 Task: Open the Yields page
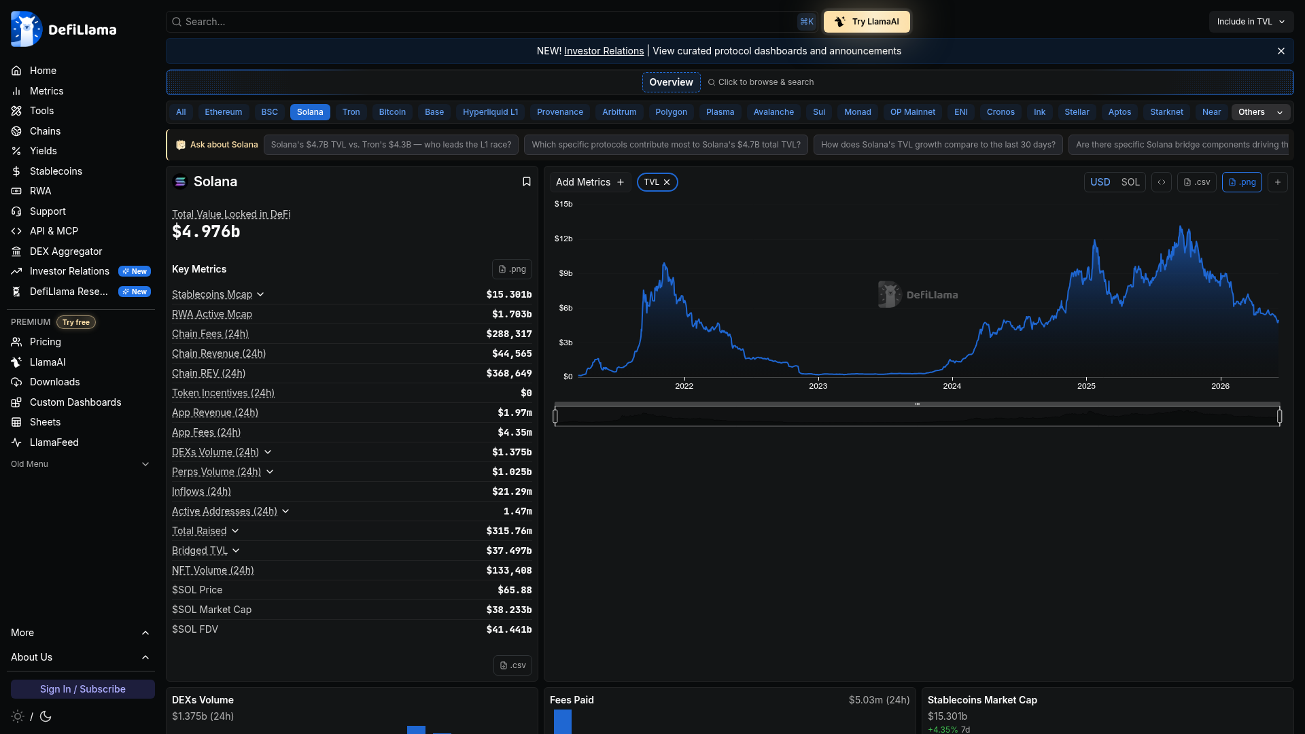click(43, 151)
